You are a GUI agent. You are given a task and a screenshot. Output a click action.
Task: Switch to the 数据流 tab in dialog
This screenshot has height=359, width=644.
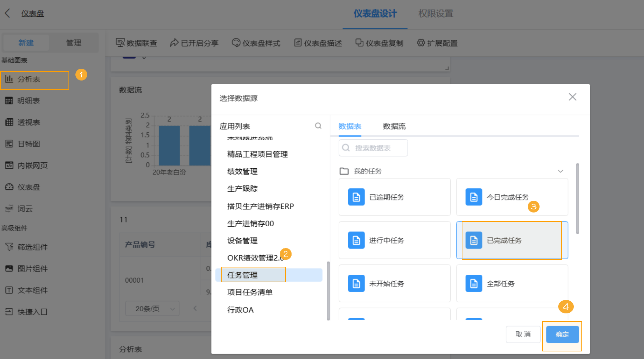click(x=394, y=126)
